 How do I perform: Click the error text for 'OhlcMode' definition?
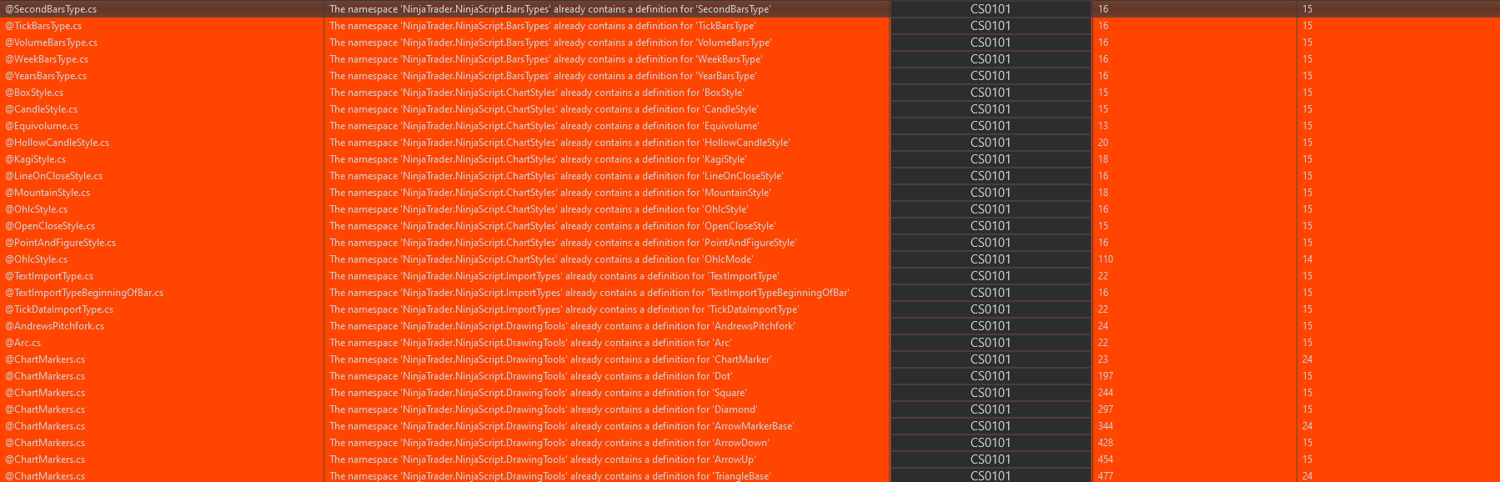click(x=541, y=259)
